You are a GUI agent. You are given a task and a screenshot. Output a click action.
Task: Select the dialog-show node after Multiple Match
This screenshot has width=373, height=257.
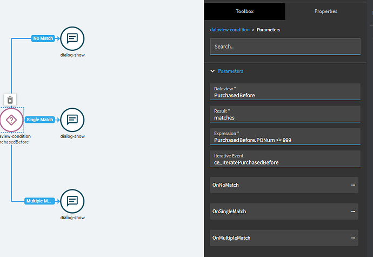point(72,201)
